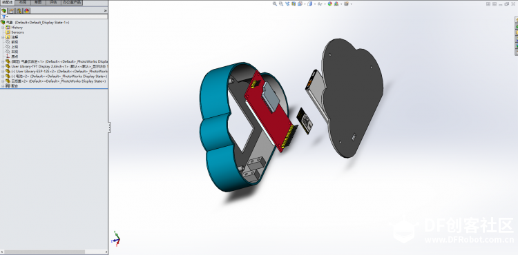
Task: Click the Previous View icon
Action: pyautogui.click(x=287, y=4)
